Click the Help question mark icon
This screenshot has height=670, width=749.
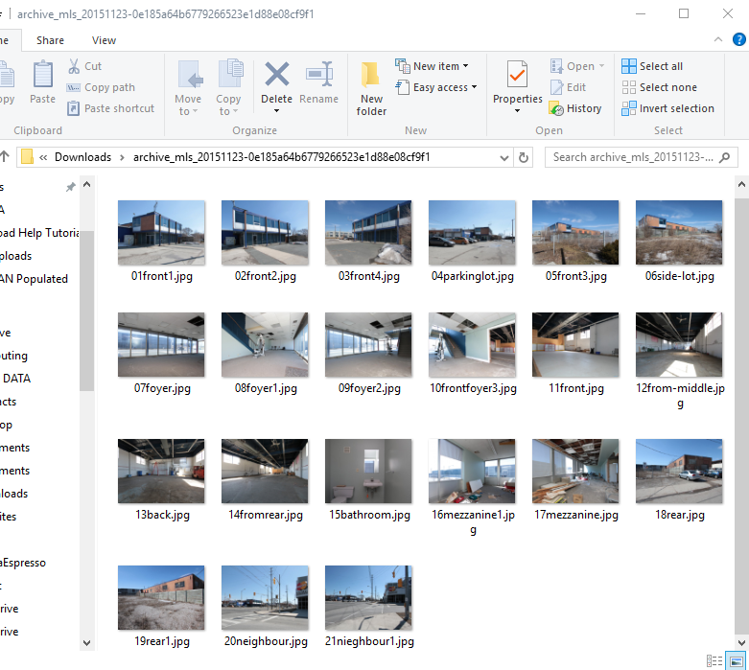pos(737,39)
